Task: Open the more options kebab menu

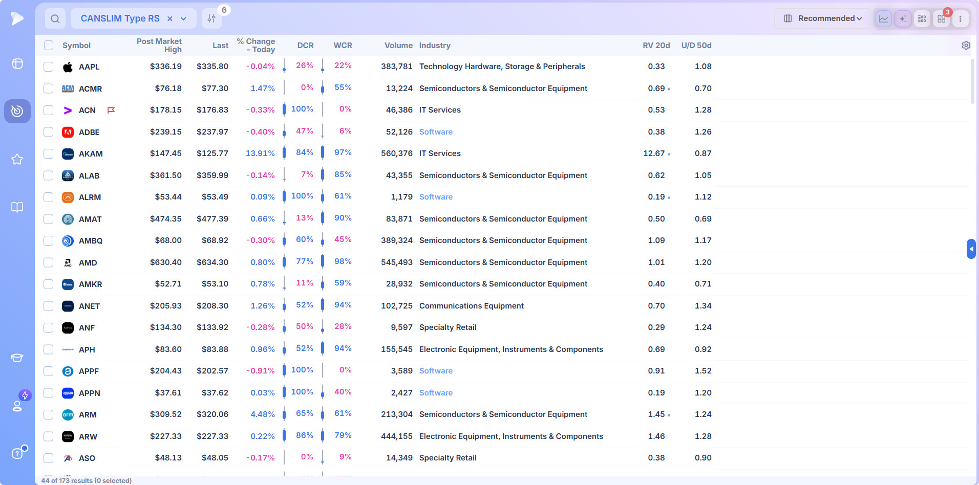Action: (x=961, y=18)
